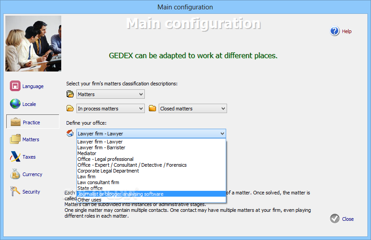Click the Close checkmark icon
The width and height of the screenshot is (371, 240).
coord(335,219)
